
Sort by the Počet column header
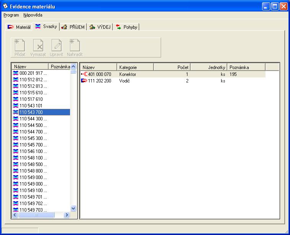pyautogui.click(x=172, y=67)
